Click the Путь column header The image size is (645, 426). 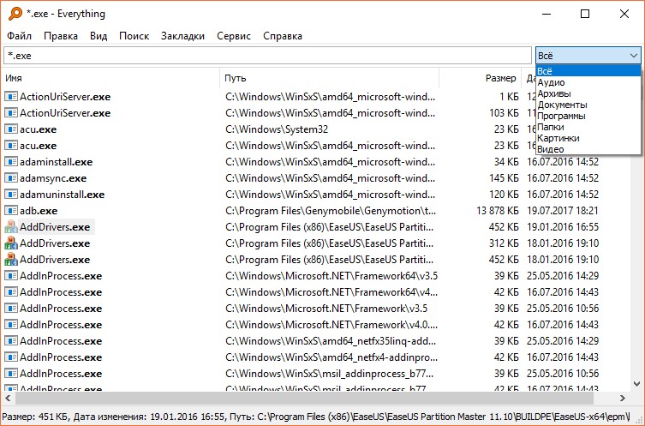pos(329,78)
